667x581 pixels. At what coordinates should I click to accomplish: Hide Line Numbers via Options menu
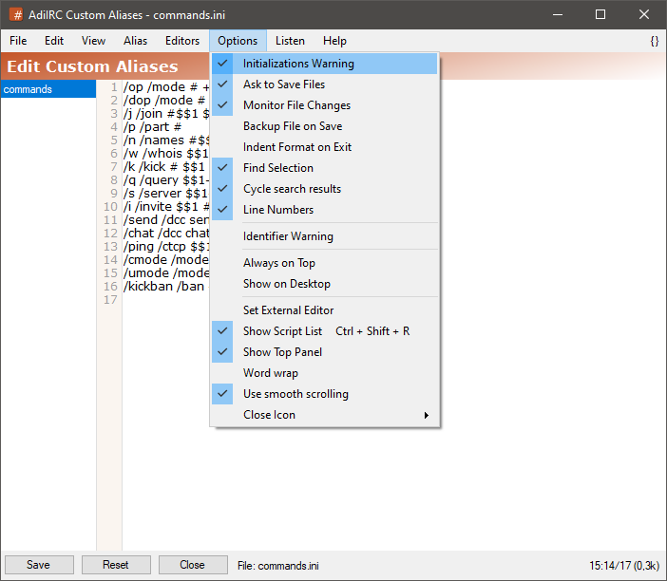click(325, 210)
